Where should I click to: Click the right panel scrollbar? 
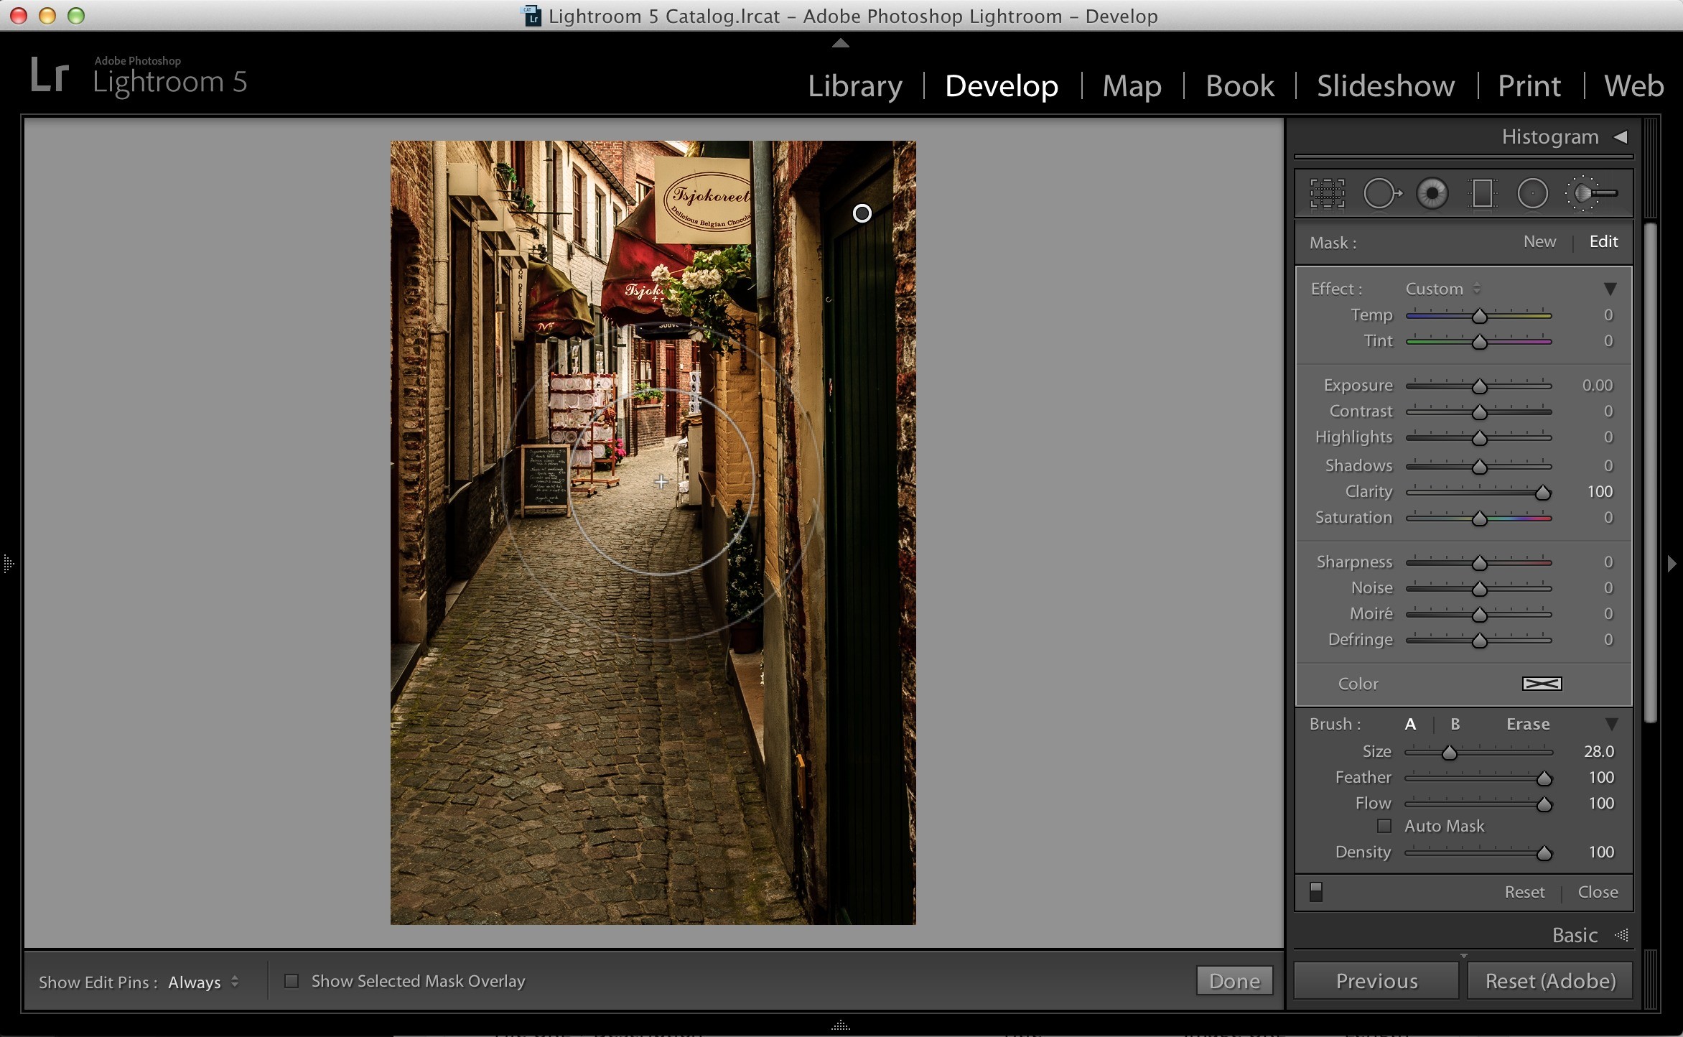coord(1651,473)
